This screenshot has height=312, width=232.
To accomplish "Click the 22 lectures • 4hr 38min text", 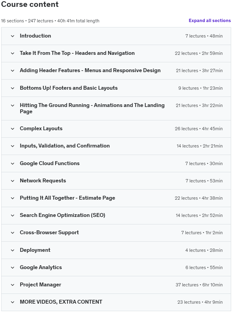I will 199,198.
